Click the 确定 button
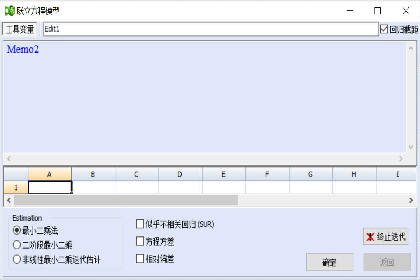 tap(329, 262)
